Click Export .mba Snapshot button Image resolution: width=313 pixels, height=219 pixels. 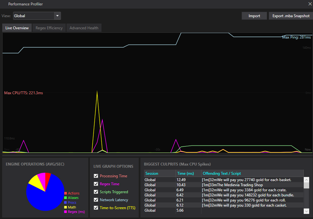click(x=291, y=16)
